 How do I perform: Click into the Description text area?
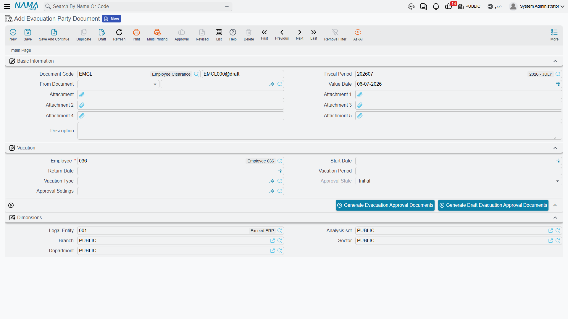tap(319, 131)
